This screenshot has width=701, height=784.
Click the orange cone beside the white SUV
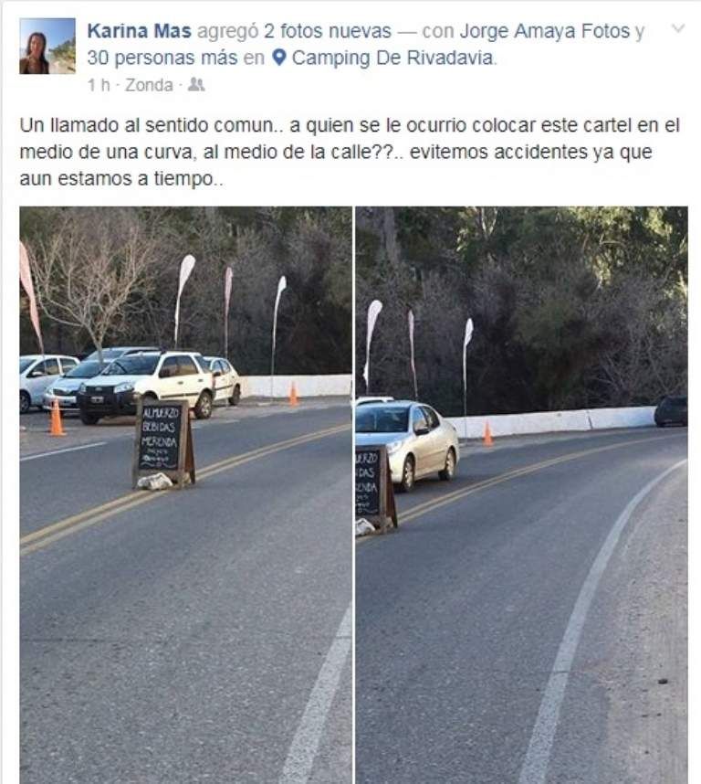point(56,418)
